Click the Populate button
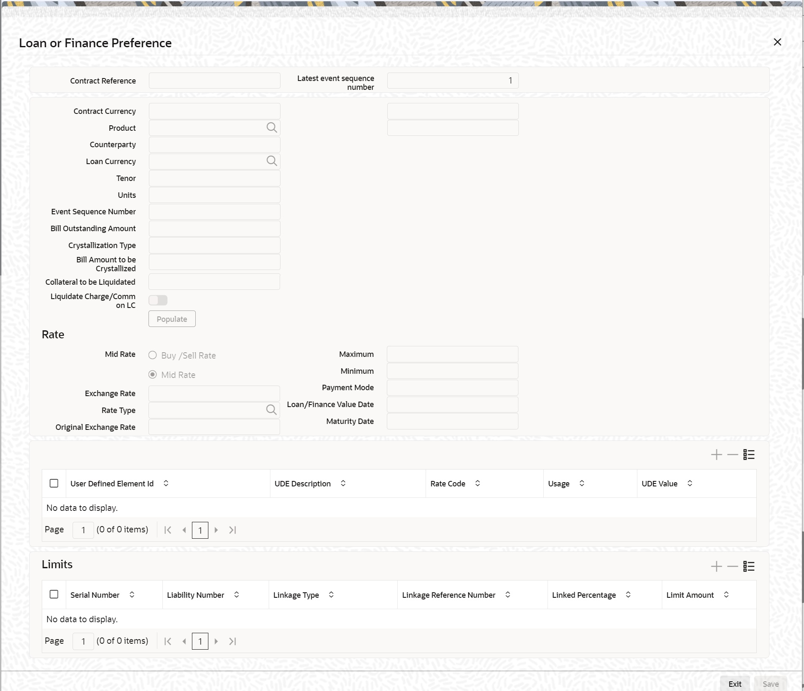 [x=172, y=319]
